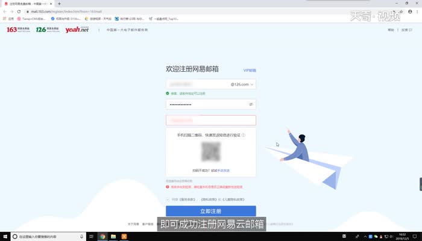Open the Chrome three-dot menu

point(418,11)
